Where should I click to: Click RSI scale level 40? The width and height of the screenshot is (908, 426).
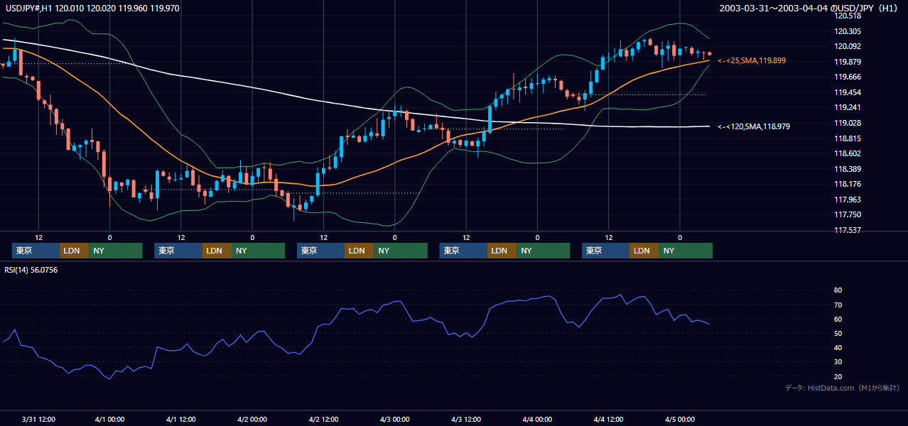click(838, 348)
